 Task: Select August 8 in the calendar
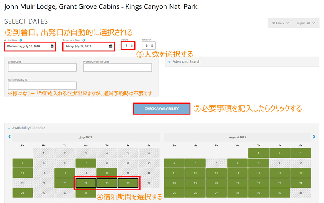tap(258, 163)
